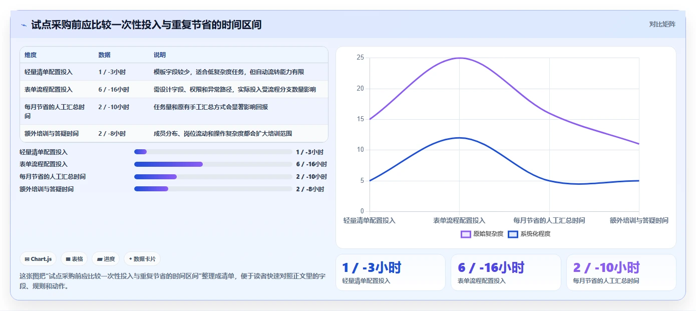Toggle the 原始复杂度 legend entry
This screenshot has width=696, height=311.
click(x=482, y=234)
